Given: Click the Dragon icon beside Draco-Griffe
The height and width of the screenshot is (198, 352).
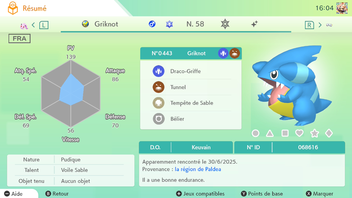Looking at the screenshot, I should (x=159, y=71).
